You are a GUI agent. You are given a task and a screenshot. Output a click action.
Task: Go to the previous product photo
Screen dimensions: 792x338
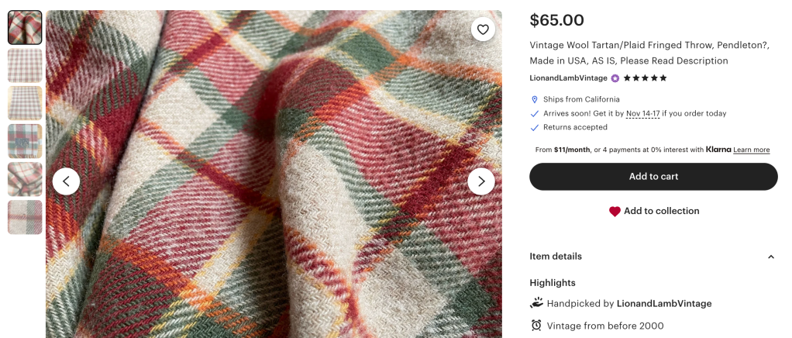pyautogui.click(x=66, y=181)
